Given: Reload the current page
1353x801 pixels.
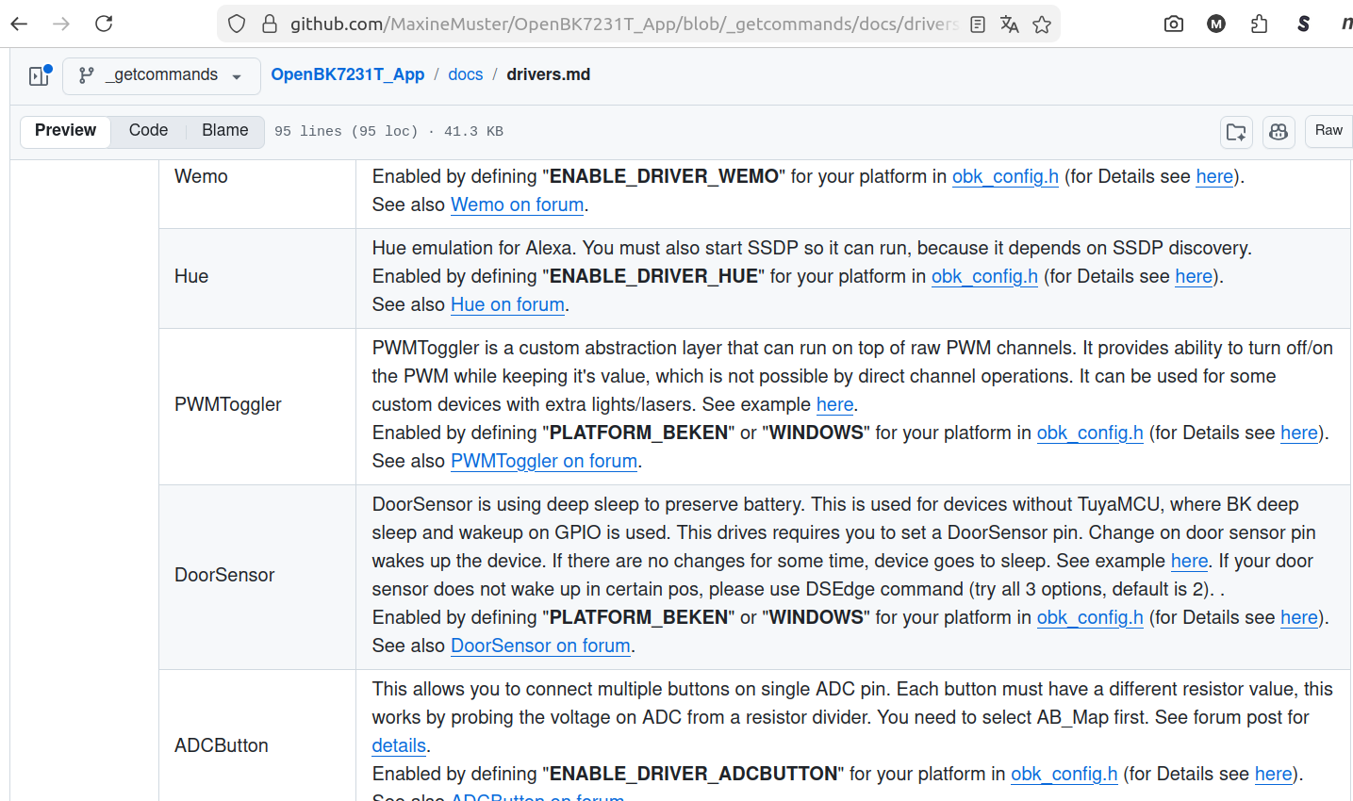Looking at the screenshot, I should (x=104, y=24).
